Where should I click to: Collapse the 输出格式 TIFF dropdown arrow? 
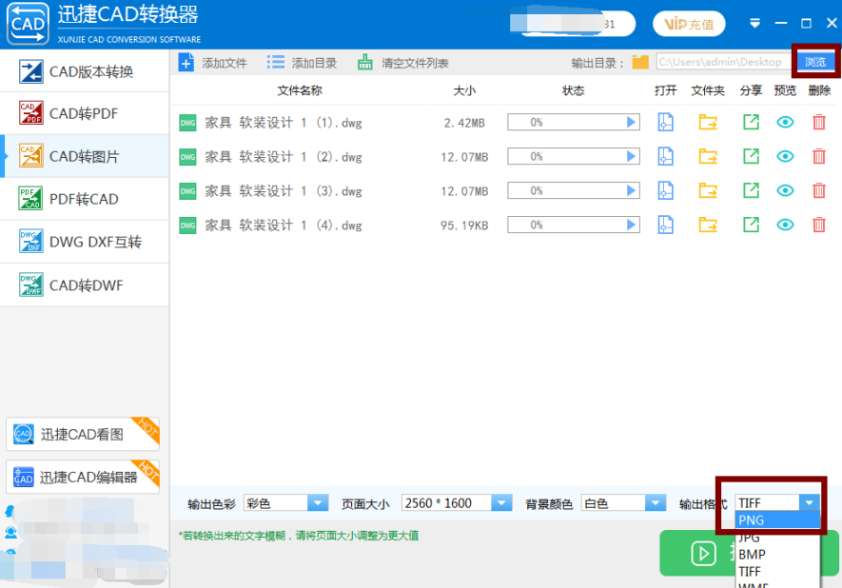pos(809,502)
